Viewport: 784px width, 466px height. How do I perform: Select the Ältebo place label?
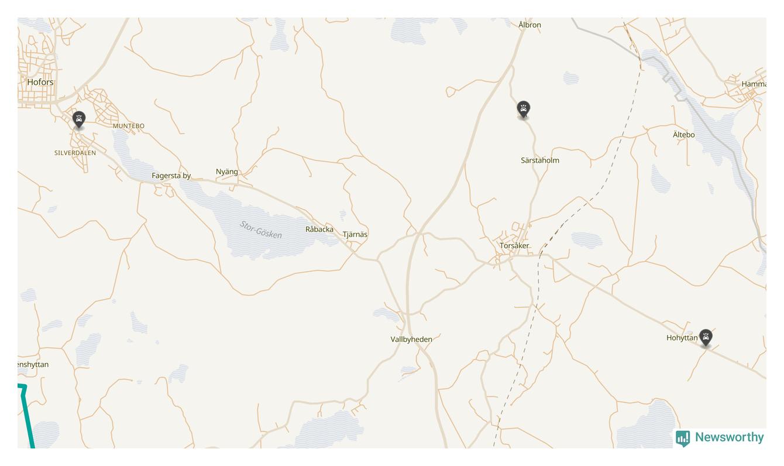684,135
